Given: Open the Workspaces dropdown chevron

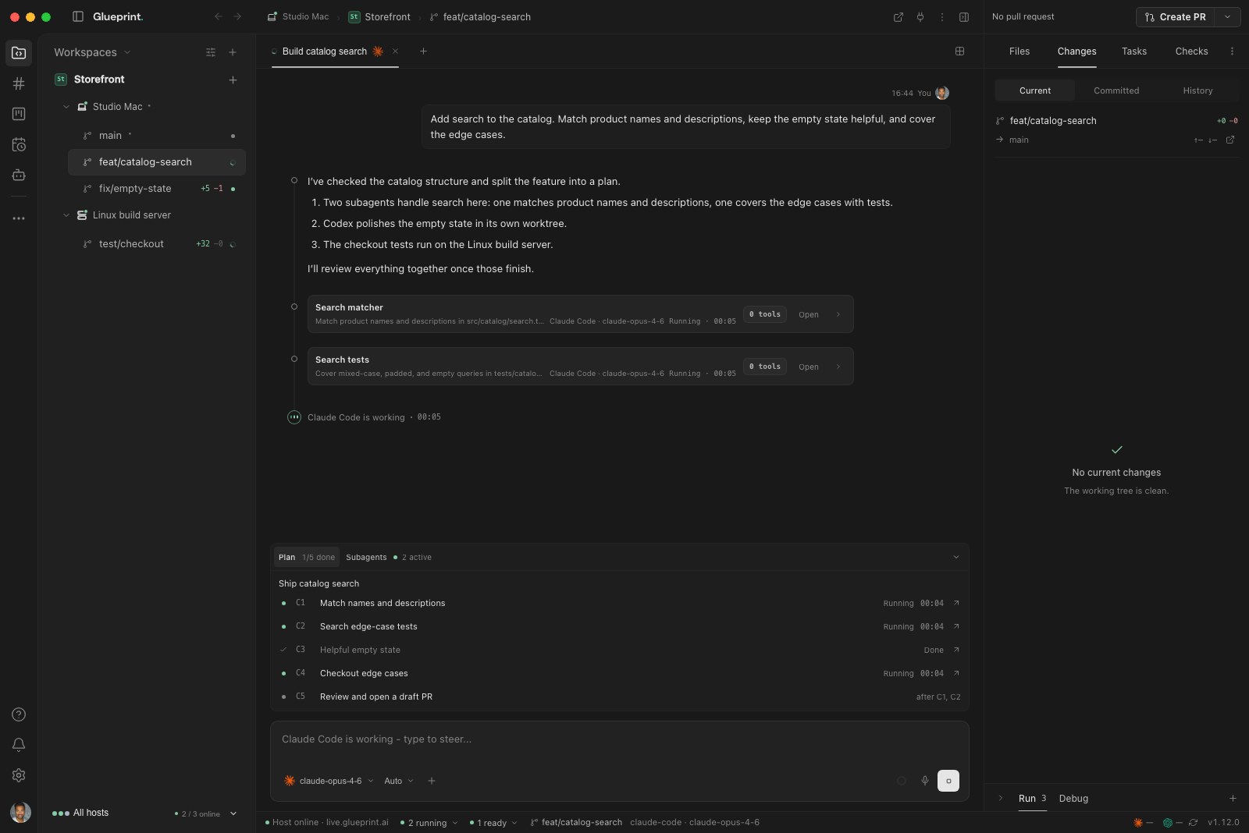Looking at the screenshot, I should 127,52.
